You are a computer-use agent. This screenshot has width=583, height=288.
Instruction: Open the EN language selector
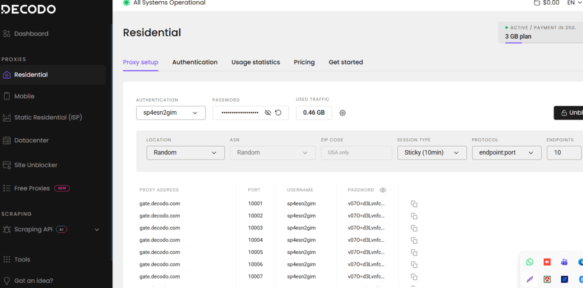pyautogui.click(x=575, y=2)
